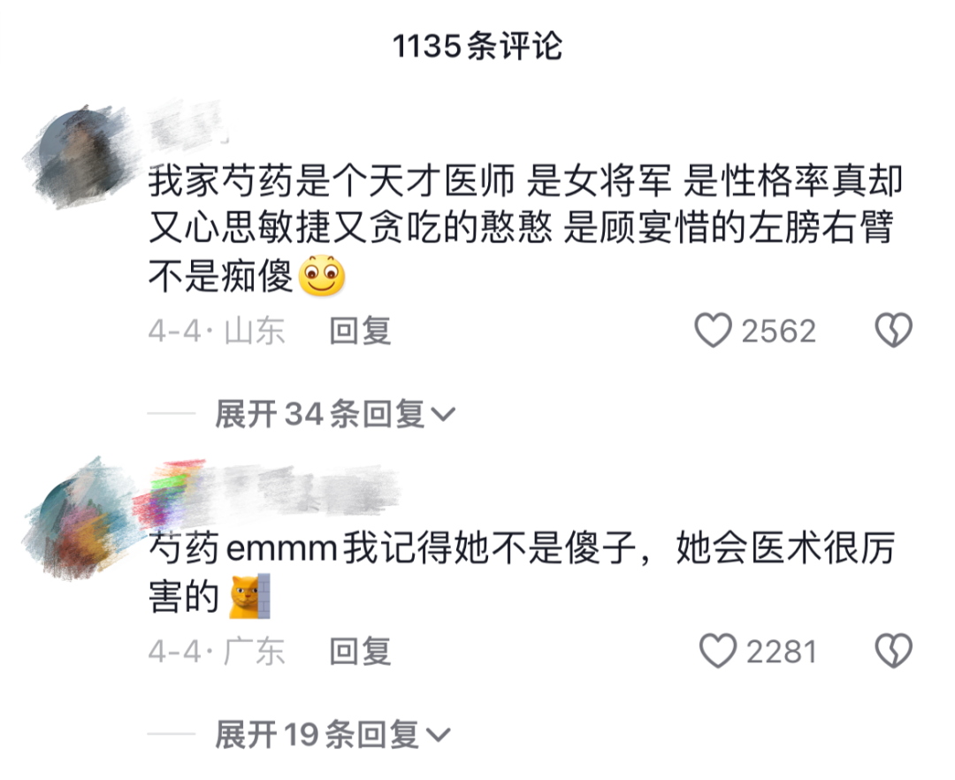The height and width of the screenshot is (780, 955).
Task: Dislike the first comment via broken heart
Action: [893, 331]
